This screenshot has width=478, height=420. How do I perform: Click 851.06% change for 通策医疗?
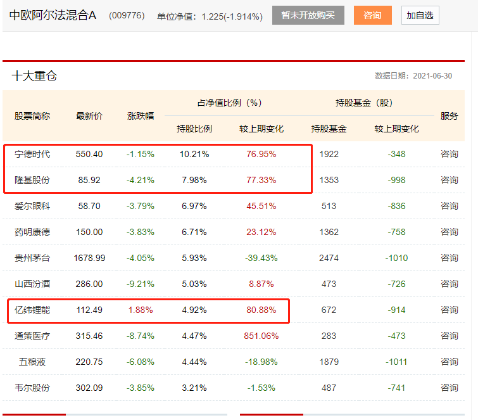(x=261, y=336)
